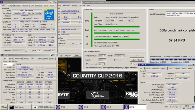Toggle the Pmode checkbox
195x110 pixels.
click(x=115, y=60)
